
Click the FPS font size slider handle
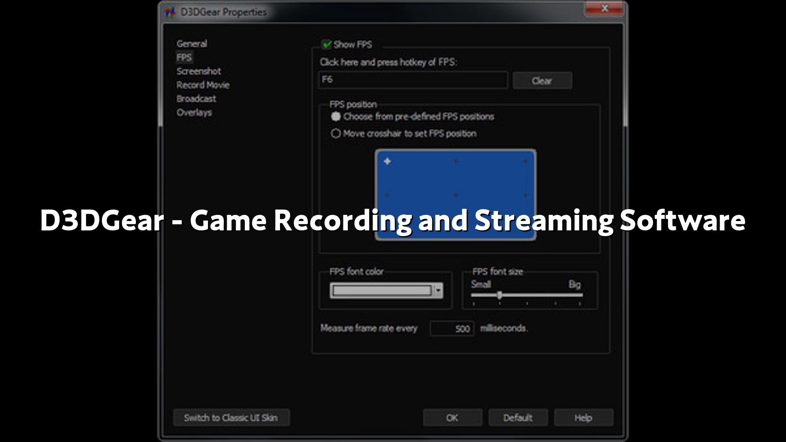pyautogui.click(x=499, y=295)
